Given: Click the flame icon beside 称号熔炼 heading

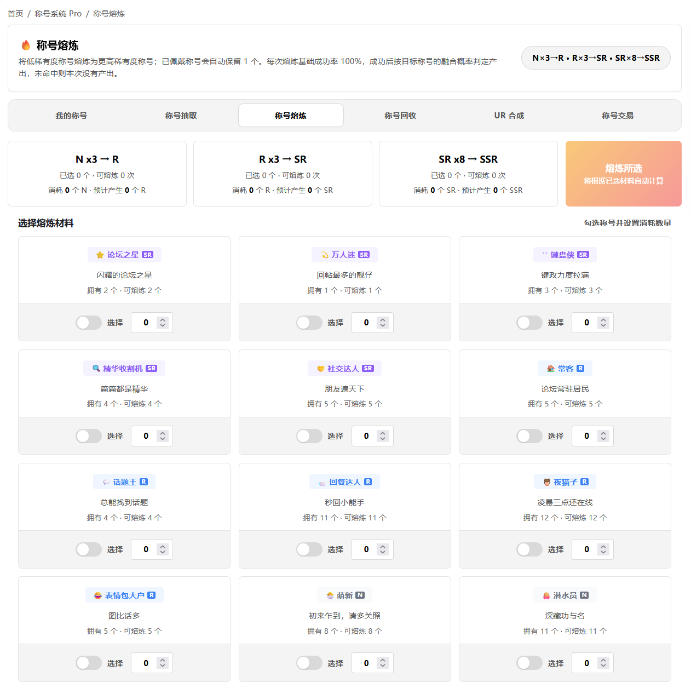Looking at the screenshot, I should (26, 45).
